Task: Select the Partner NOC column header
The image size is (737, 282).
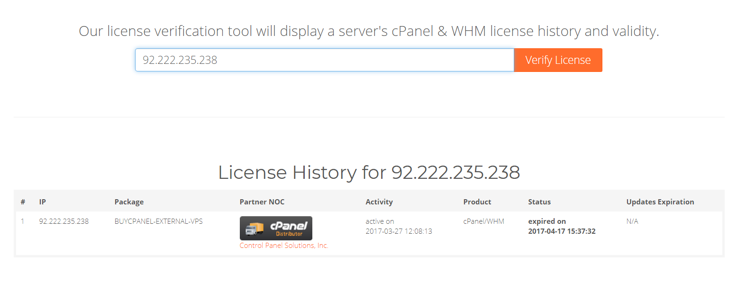Action: (x=262, y=202)
